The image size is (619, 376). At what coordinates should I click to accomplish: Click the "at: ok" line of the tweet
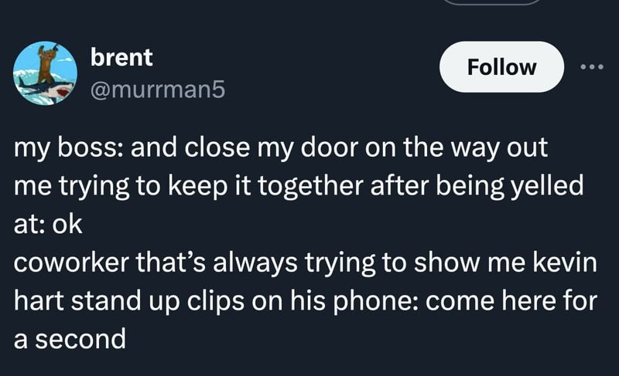click(48, 225)
